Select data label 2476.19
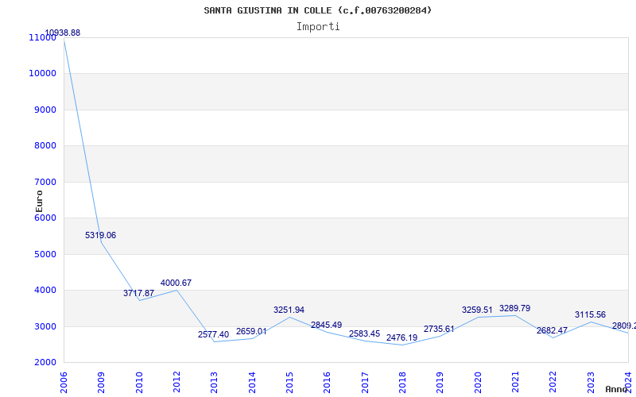This screenshot has height=397, width=636. pyautogui.click(x=402, y=338)
